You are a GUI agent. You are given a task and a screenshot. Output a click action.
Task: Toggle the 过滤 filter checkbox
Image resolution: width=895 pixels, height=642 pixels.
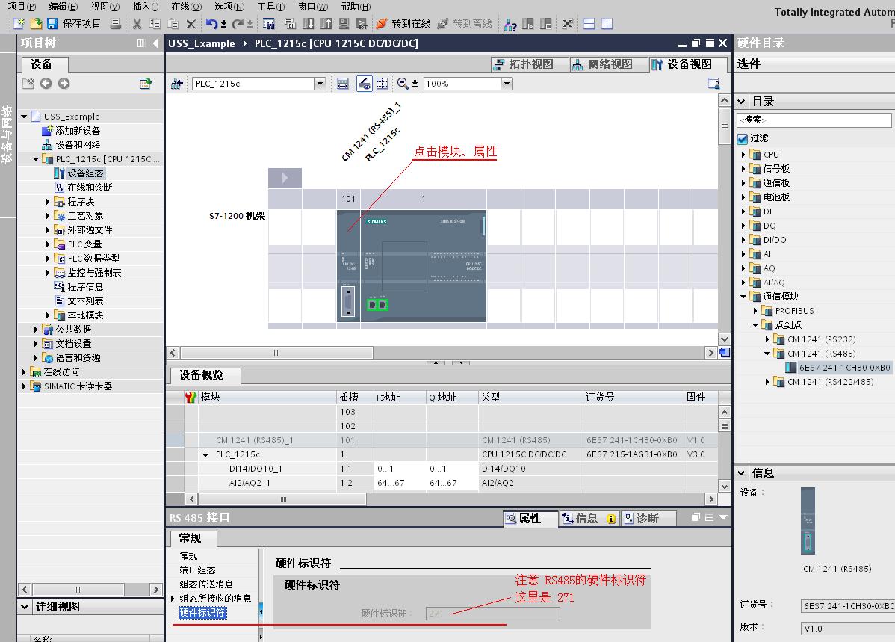(x=742, y=139)
